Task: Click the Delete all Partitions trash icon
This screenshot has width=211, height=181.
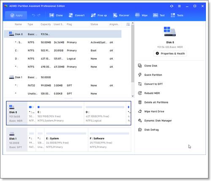Action: (x=140, y=102)
